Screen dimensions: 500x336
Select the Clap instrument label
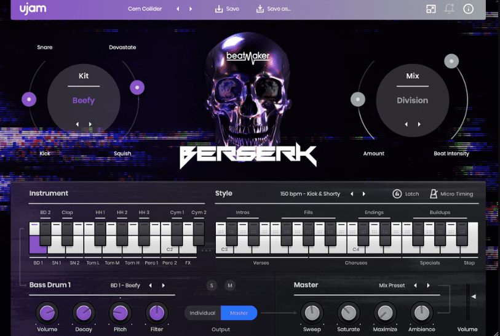coord(67,212)
